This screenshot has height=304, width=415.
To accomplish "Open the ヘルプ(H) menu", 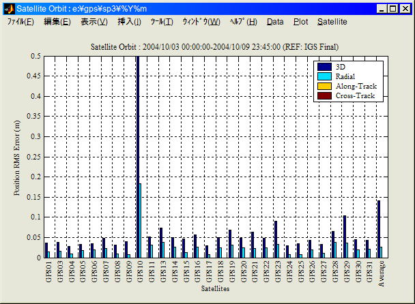I will [x=244, y=22].
